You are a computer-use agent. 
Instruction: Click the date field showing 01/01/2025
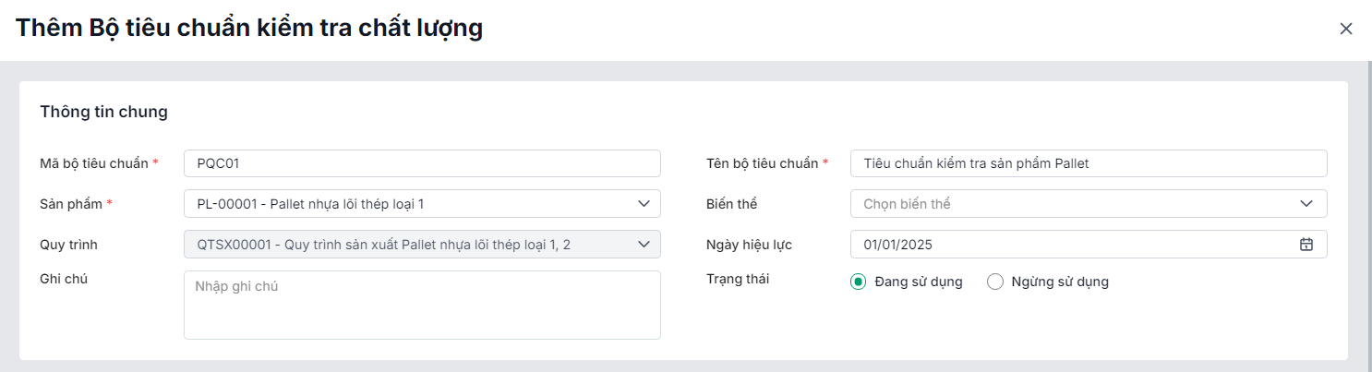click(1062, 245)
